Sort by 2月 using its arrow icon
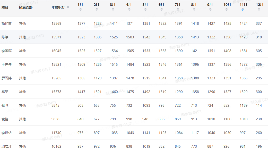Screen dimensions: 268x150 tap(97, 10)
